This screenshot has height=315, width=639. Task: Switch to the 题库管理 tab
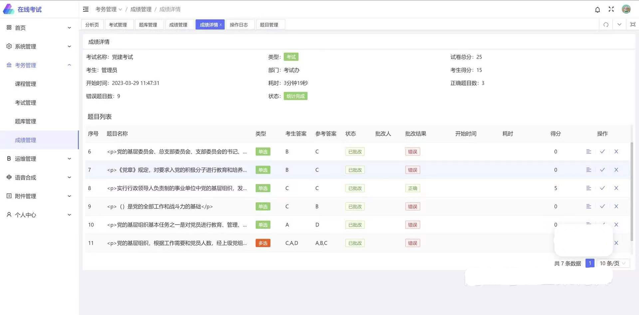click(x=148, y=25)
